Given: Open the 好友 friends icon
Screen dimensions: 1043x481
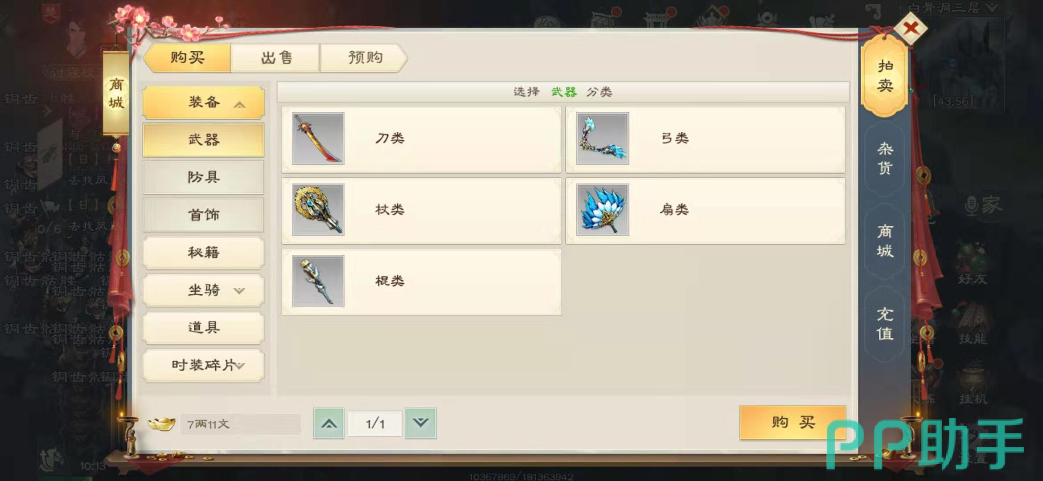Looking at the screenshot, I should pos(973,264).
